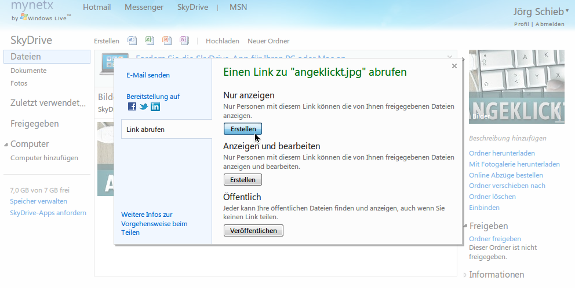The height and width of the screenshot is (288, 575).
Task: Click the Veröffentlichen button
Action: tap(253, 231)
